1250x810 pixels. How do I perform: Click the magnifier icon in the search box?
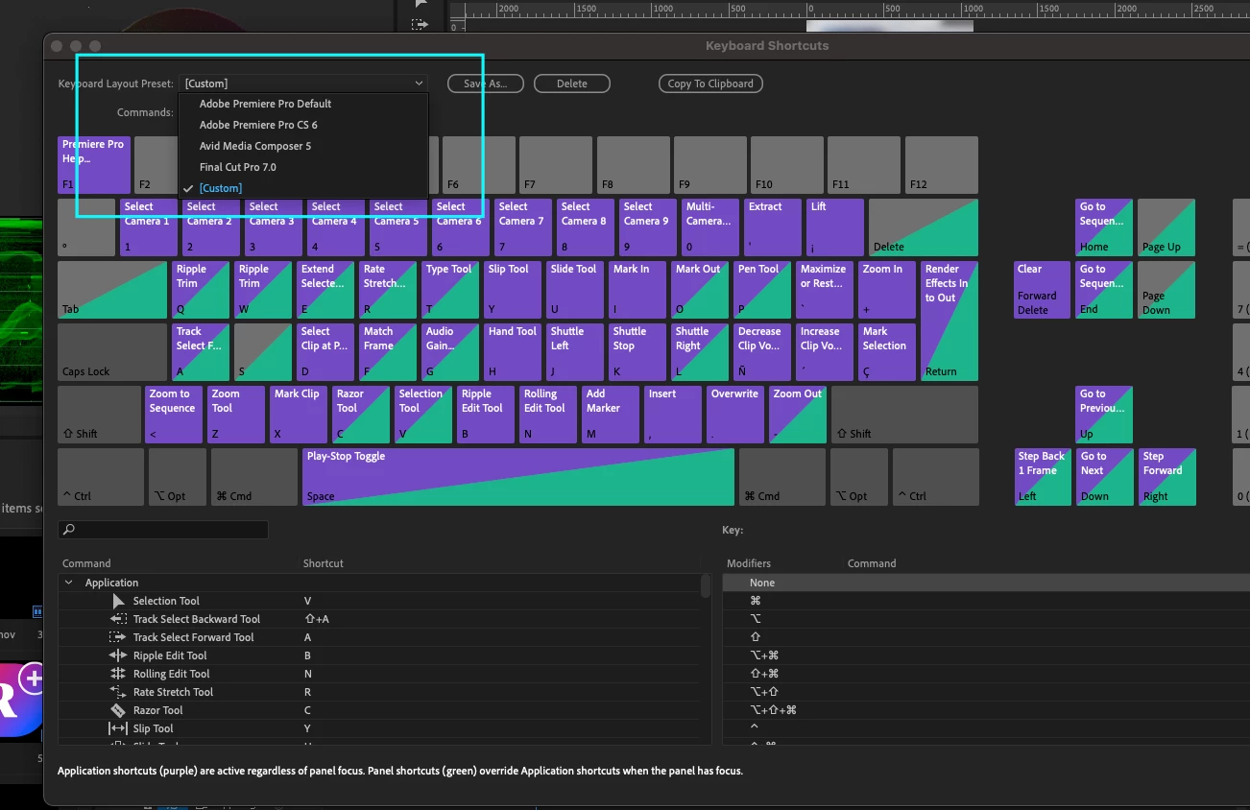tap(69, 530)
